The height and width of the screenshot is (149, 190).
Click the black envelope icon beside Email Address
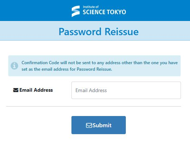16,90
